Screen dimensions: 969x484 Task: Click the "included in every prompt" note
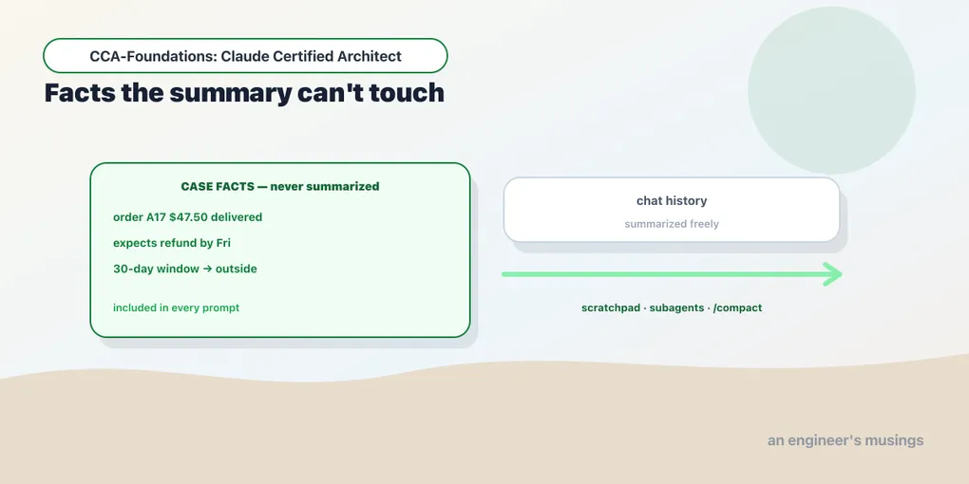(176, 307)
